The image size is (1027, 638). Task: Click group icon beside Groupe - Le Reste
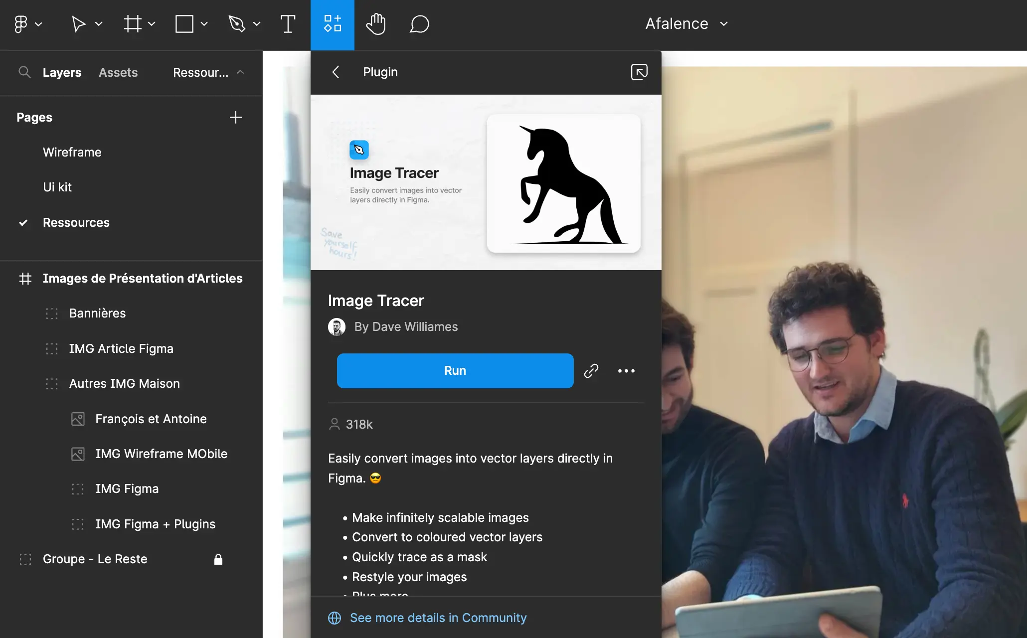tap(25, 559)
